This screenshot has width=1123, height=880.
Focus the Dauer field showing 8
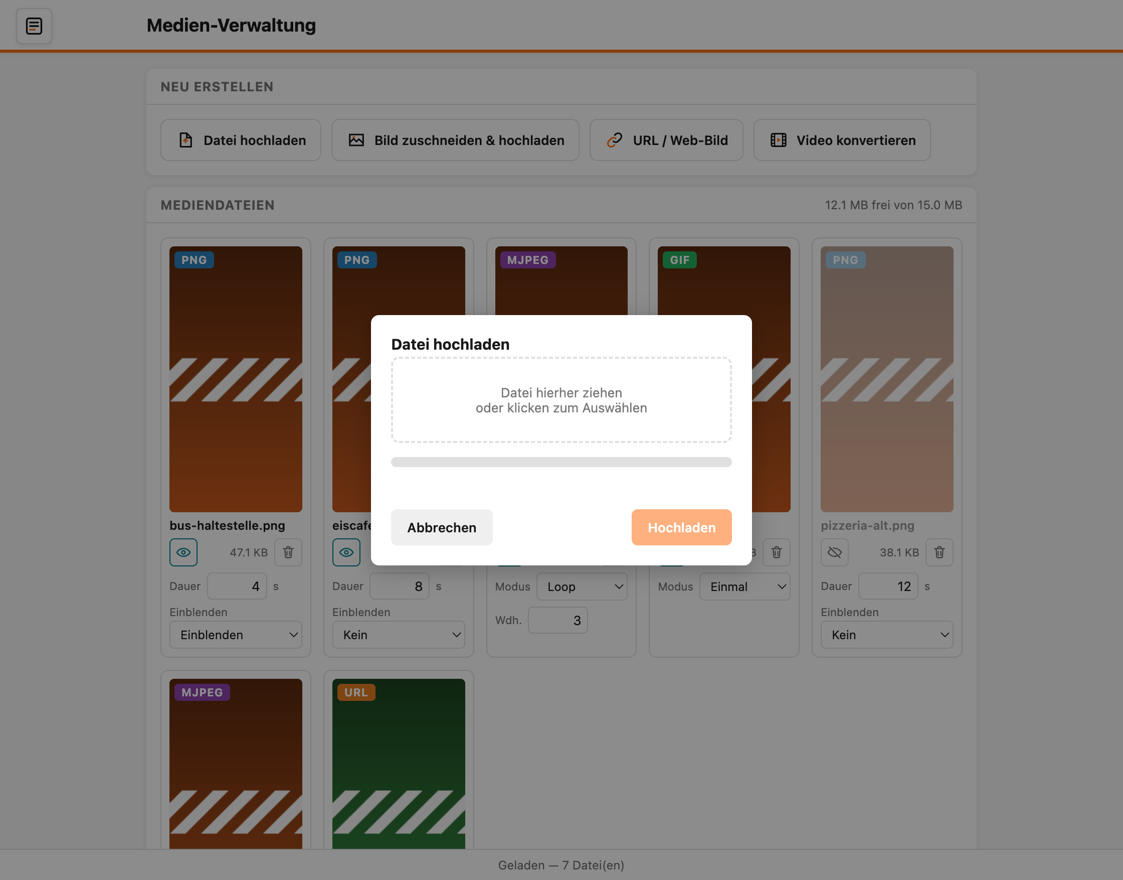(x=400, y=586)
